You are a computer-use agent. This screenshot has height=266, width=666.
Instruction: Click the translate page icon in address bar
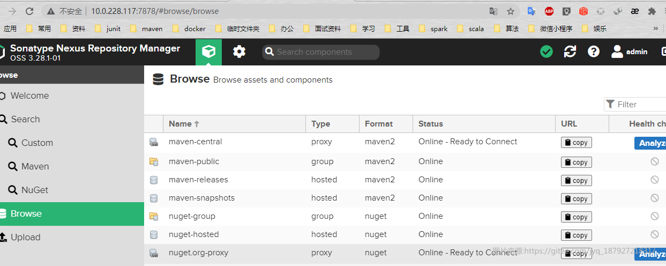493,11
